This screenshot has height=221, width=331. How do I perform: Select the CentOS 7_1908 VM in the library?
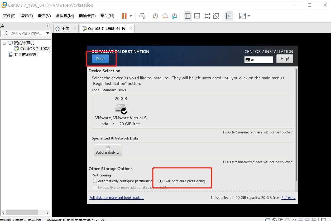pyautogui.click(x=35, y=49)
